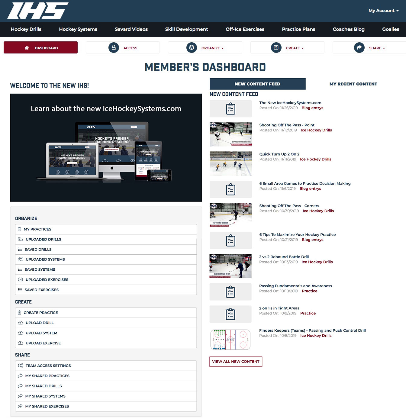Click clipboard thumbnail for Passing Fundamentals and Awareness
This screenshot has width=406, height=419.
tap(230, 292)
